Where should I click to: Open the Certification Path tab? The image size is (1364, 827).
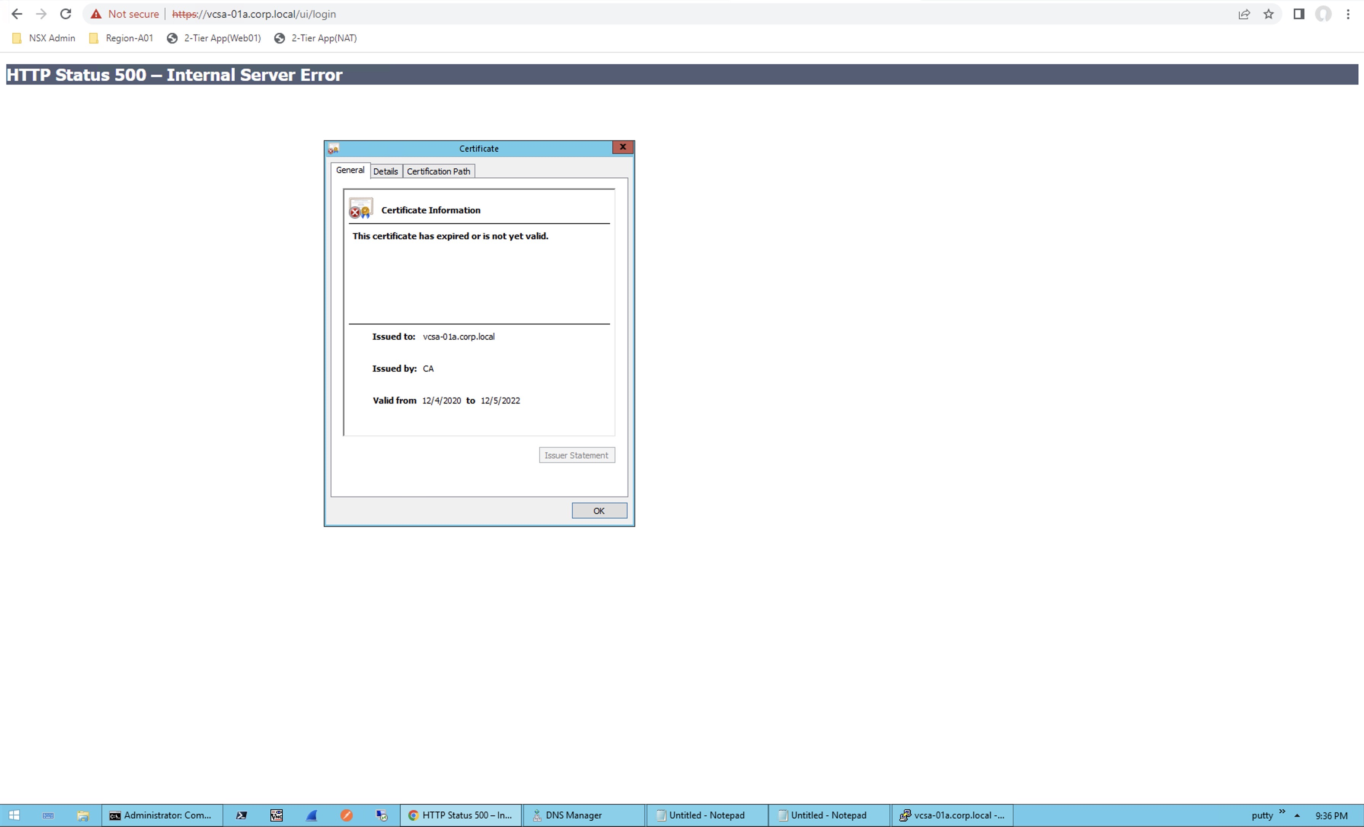[x=438, y=171]
